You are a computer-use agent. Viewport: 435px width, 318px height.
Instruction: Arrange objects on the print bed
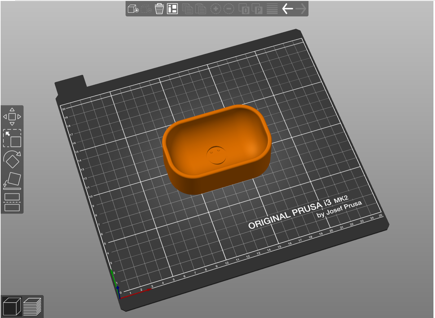coord(172,9)
